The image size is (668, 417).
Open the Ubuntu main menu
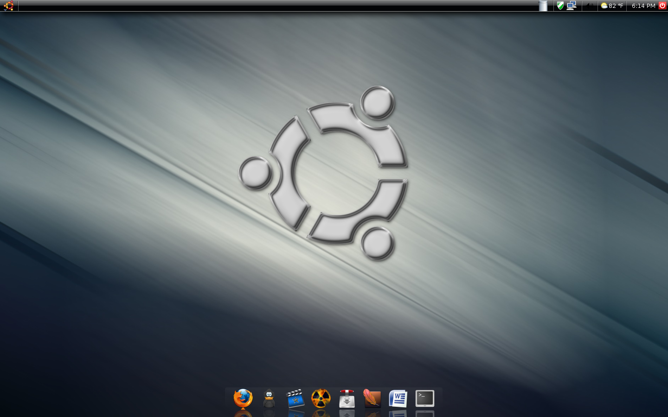point(8,6)
